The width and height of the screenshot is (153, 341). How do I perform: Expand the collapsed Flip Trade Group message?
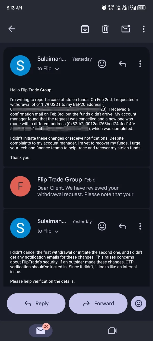pyautogui.click(x=85, y=187)
